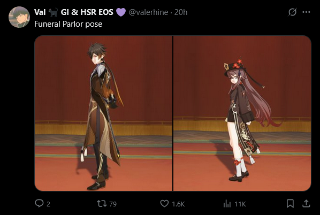Open Val's profile avatar picture
The image size is (320, 215).
coord(19,17)
